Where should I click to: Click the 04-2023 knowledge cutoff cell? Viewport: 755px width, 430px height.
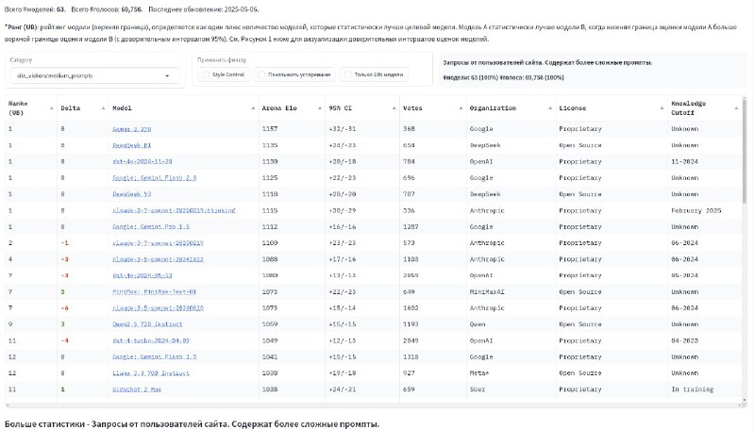(685, 341)
